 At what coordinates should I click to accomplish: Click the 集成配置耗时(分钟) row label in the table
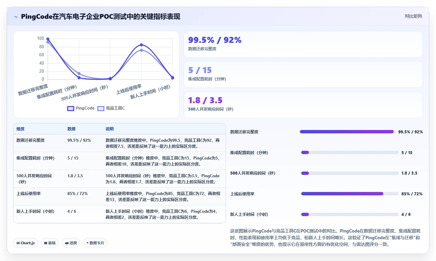click(x=35, y=158)
